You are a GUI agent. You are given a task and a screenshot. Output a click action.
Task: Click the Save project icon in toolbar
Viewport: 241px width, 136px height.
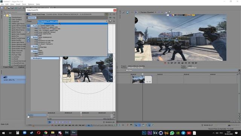coord(9,8)
